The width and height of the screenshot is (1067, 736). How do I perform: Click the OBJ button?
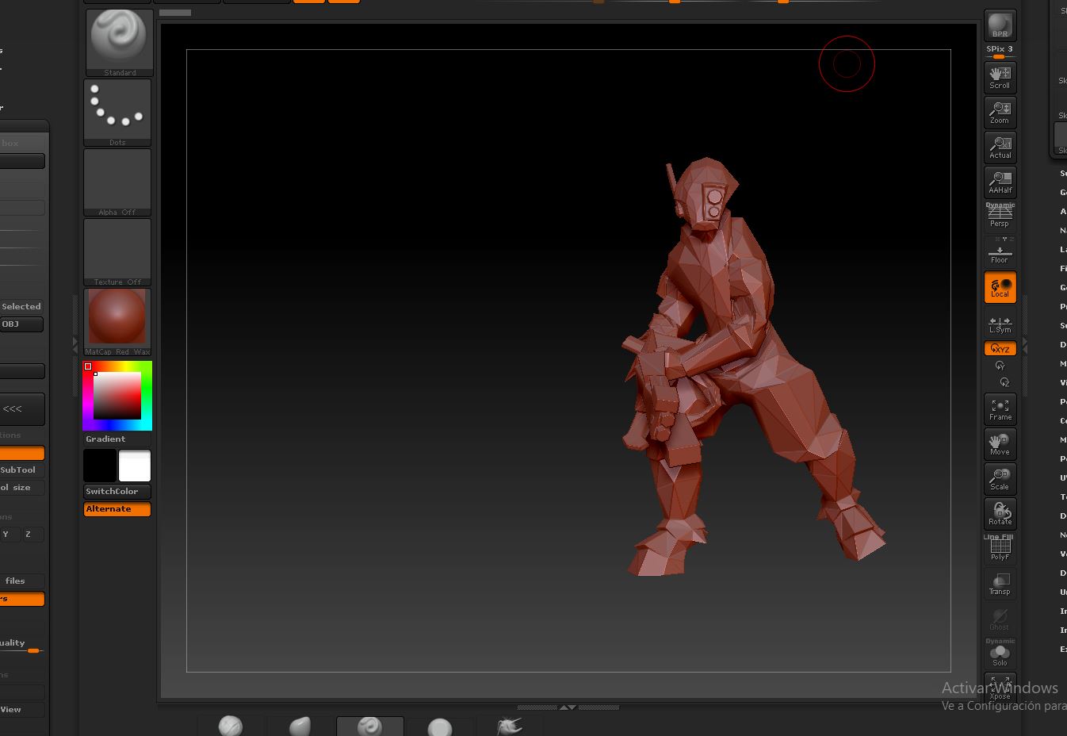[x=21, y=324]
